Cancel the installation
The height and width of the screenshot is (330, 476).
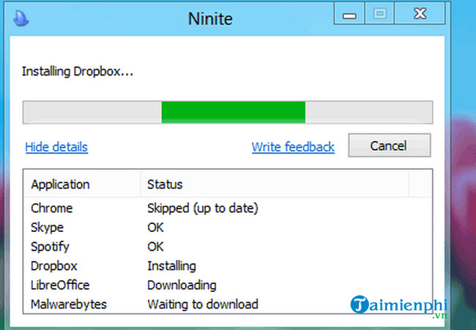[389, 146]
